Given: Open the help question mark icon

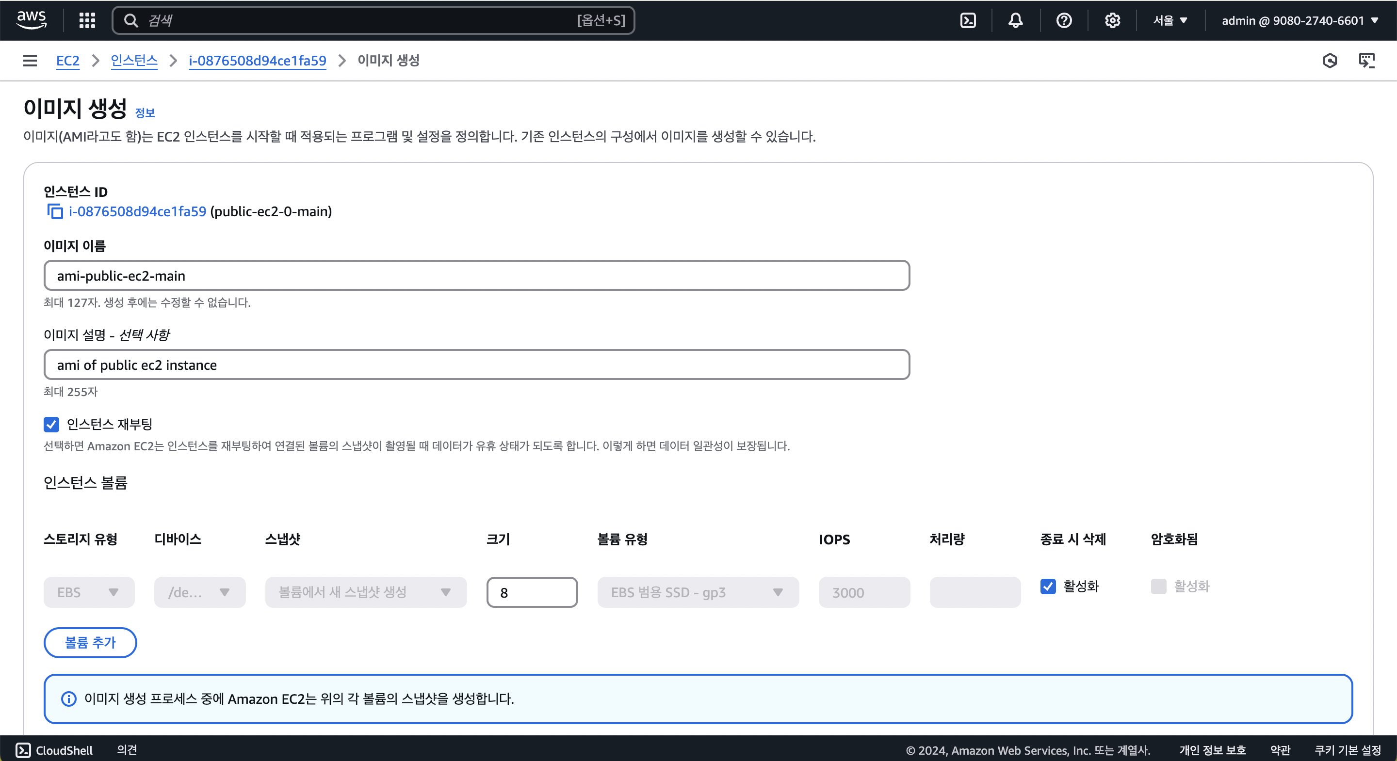Looking at the screenshot, I should click(1063, 20).
